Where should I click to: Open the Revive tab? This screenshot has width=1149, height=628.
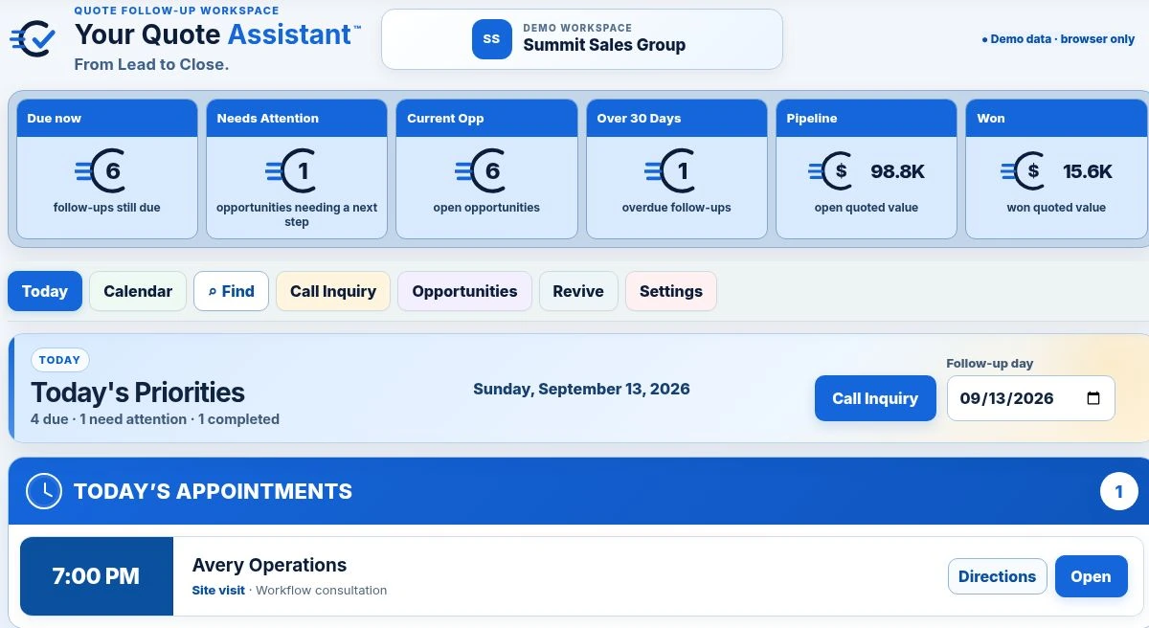tap(578, 291)
